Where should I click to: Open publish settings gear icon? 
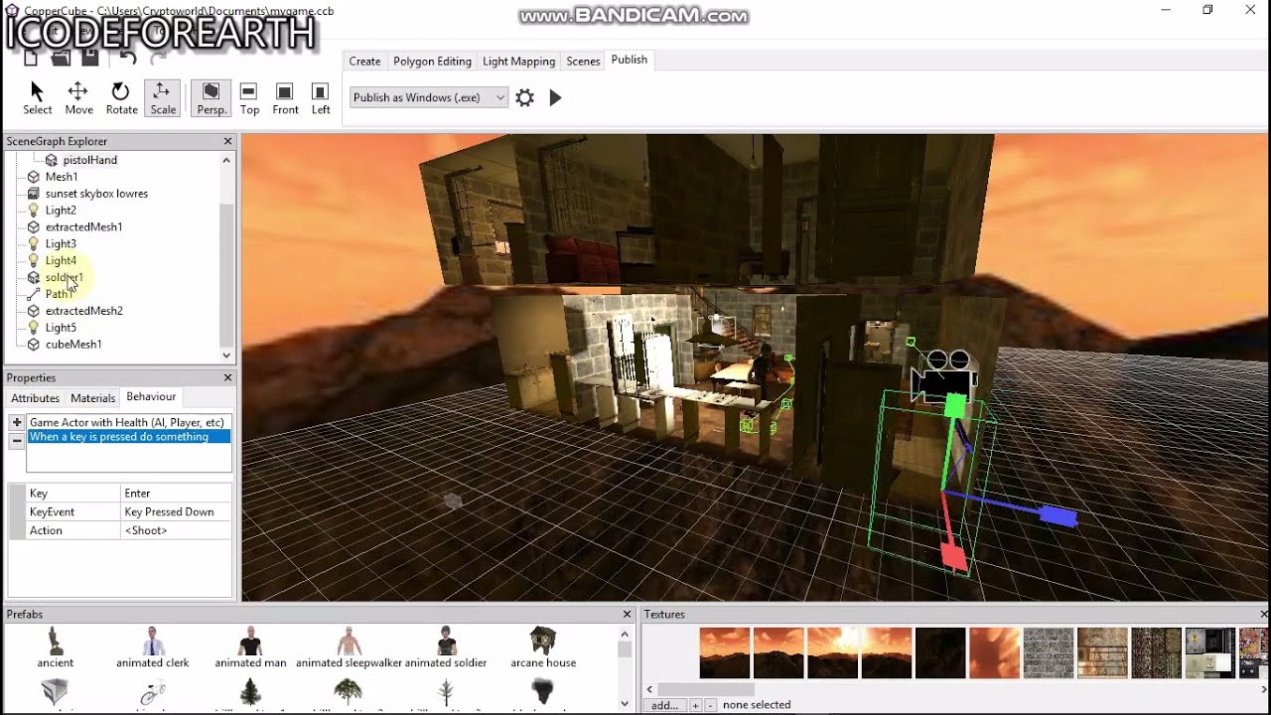pos(525,97)
